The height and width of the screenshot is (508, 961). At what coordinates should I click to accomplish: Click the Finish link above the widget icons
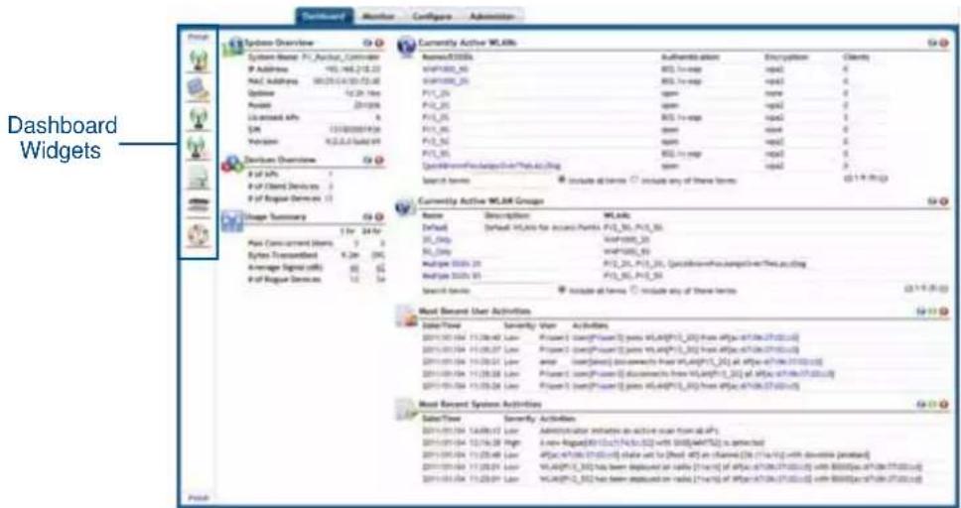[198, 37]
